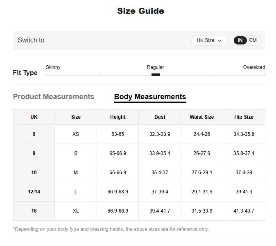Click the Hip Size column header
276x246 pixels.
tap(244, 117)
